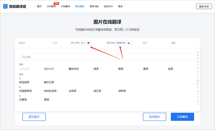Jump to letter X in alphabet index
The image size is (215, 130).
pos(198,101)
